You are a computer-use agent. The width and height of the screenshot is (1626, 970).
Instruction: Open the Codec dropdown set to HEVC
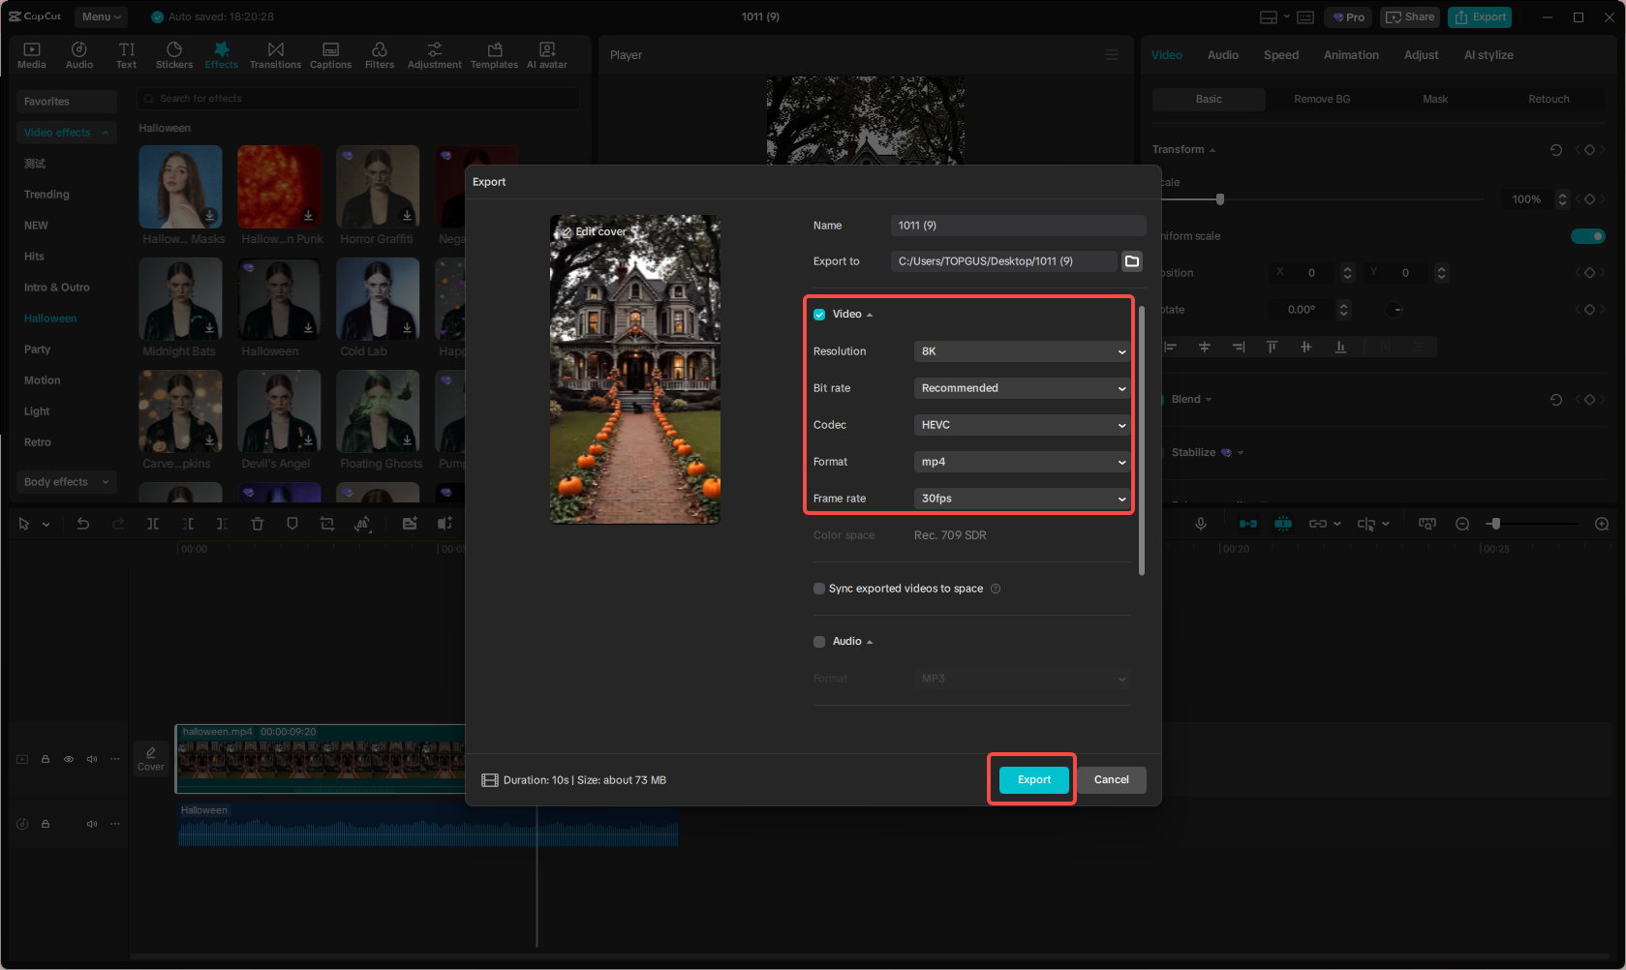click(1021, 424)
